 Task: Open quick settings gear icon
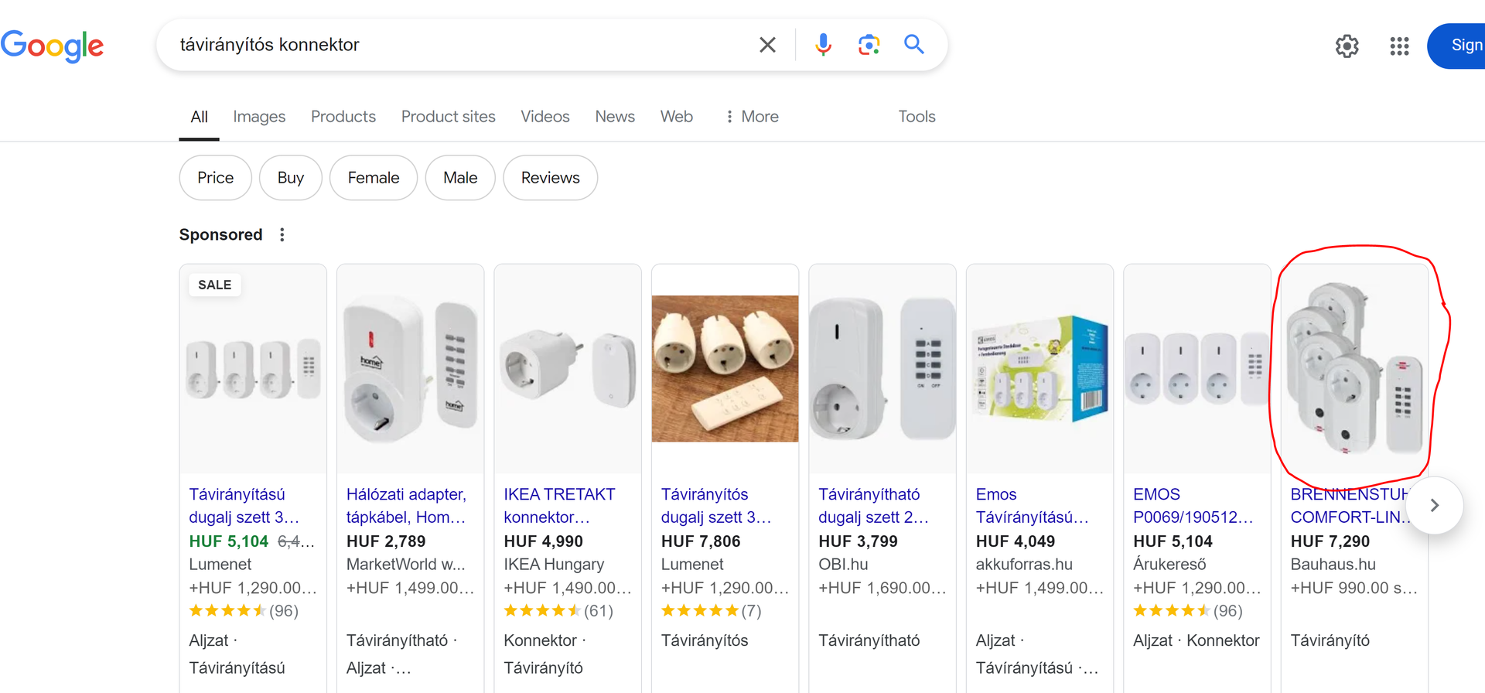(x=1347, y=46)
